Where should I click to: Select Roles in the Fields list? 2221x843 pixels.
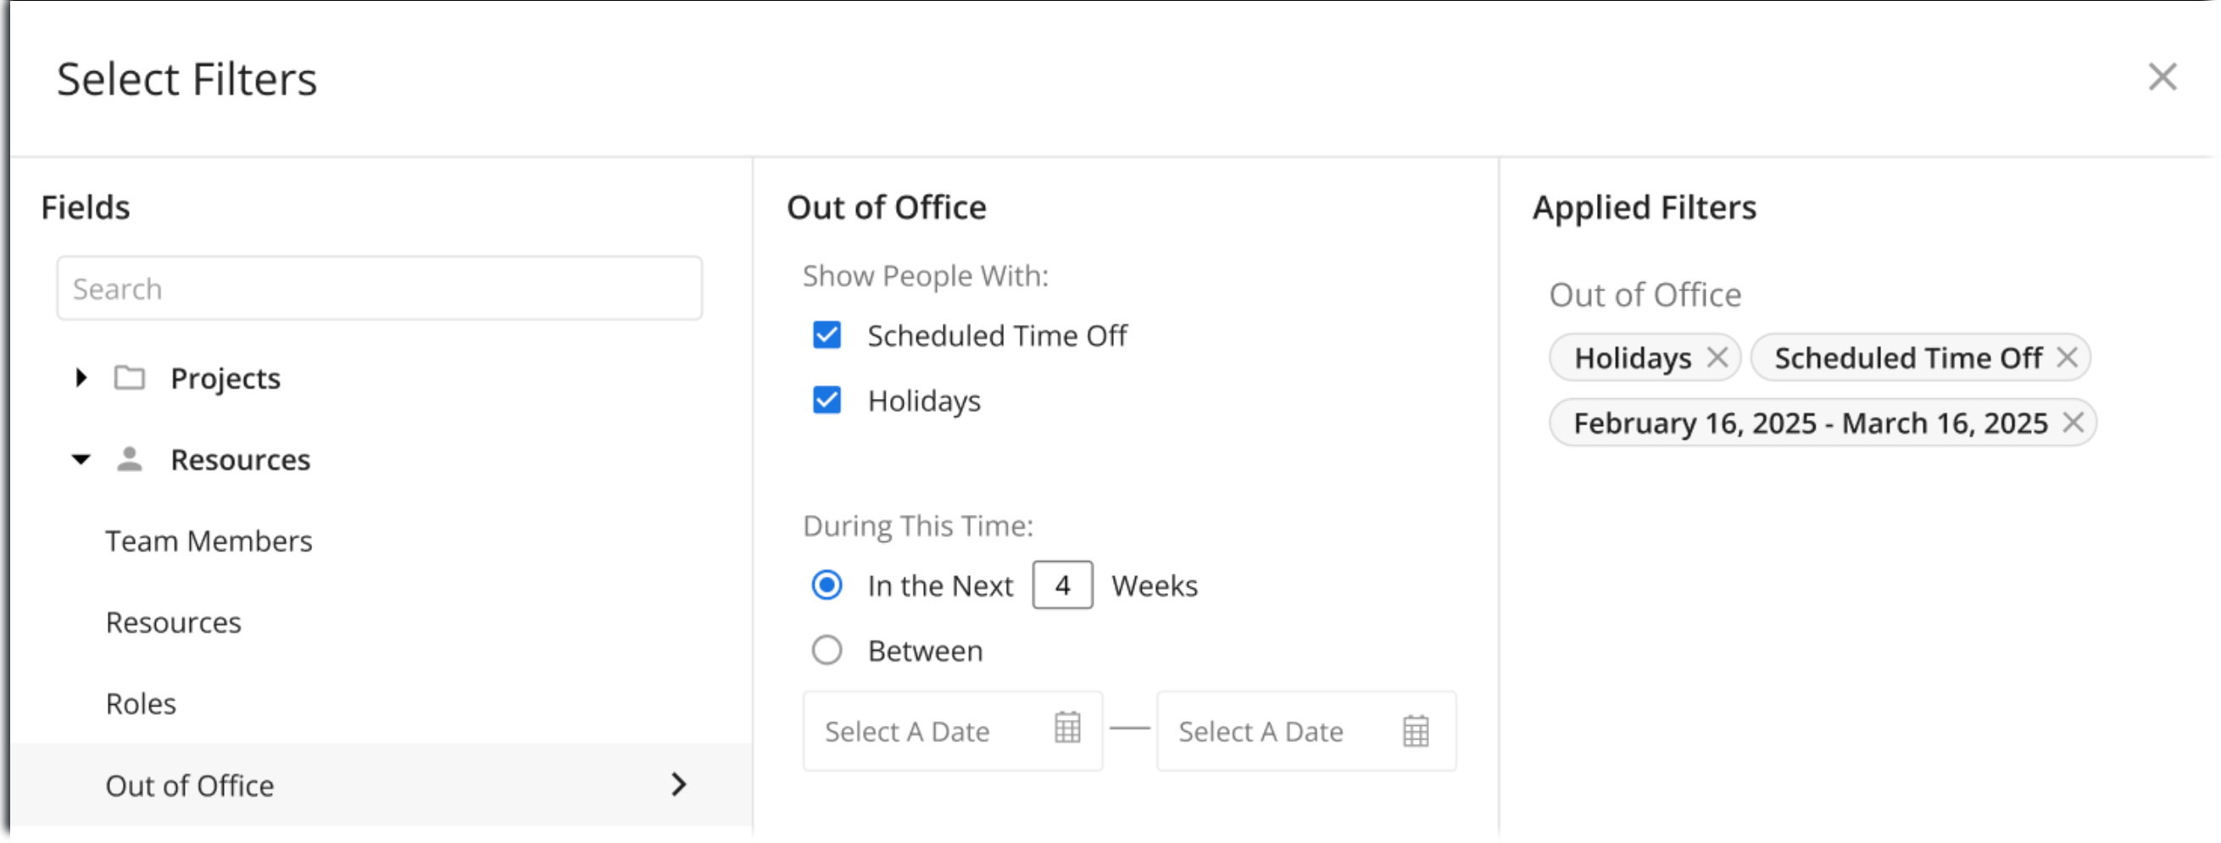coord(141,702)
